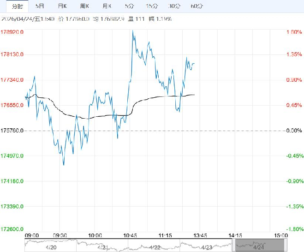The height and width of the screenshot is (252, 304).
Task: Open the 月K monthly chart tab
Action: click(107, 6)
